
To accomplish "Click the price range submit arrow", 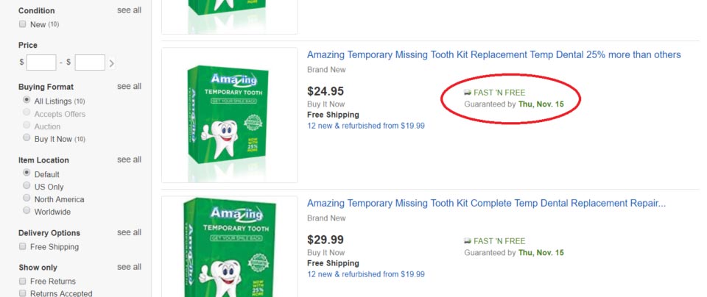I will pyautogui.click(x=111, y=63).
